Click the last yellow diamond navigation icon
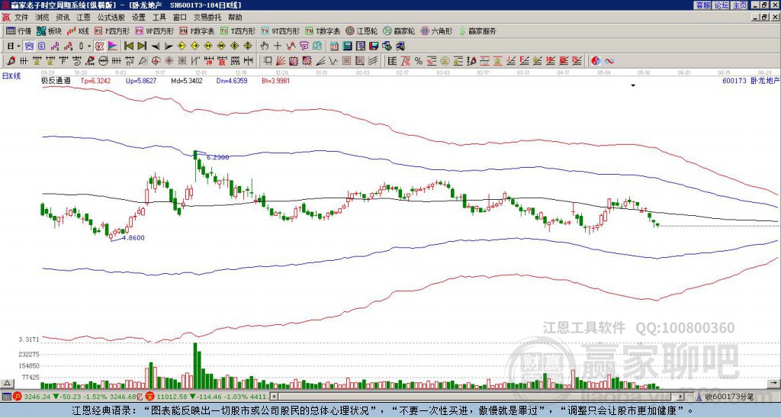 248,46
